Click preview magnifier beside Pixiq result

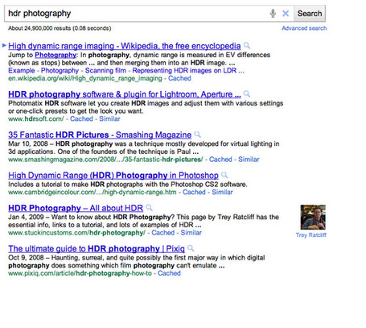pyautogui.click(x=191, y=248)
